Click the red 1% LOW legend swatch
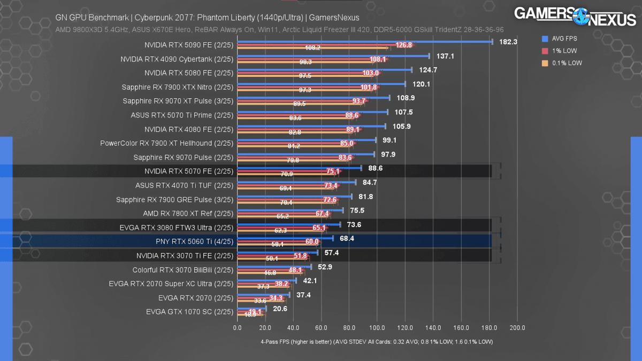The height and width of the screenshot is (361, 642). coord(545,51)
